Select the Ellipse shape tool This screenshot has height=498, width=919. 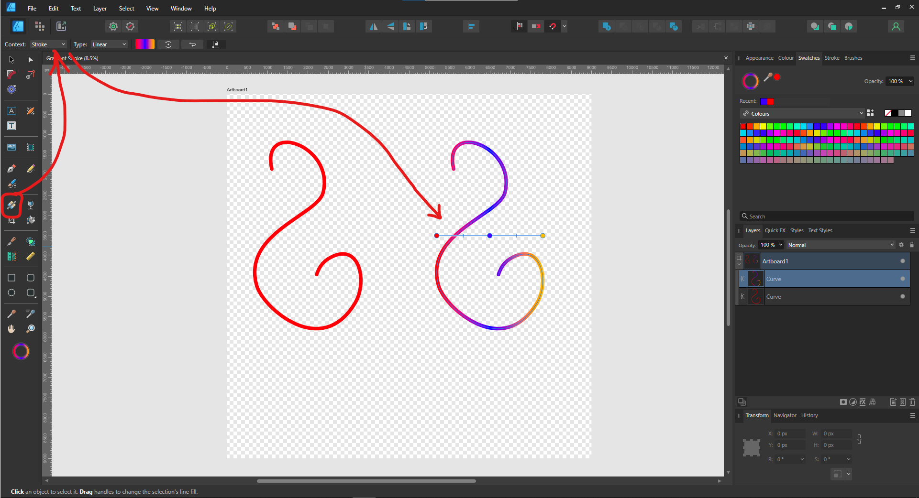(11, 293)
